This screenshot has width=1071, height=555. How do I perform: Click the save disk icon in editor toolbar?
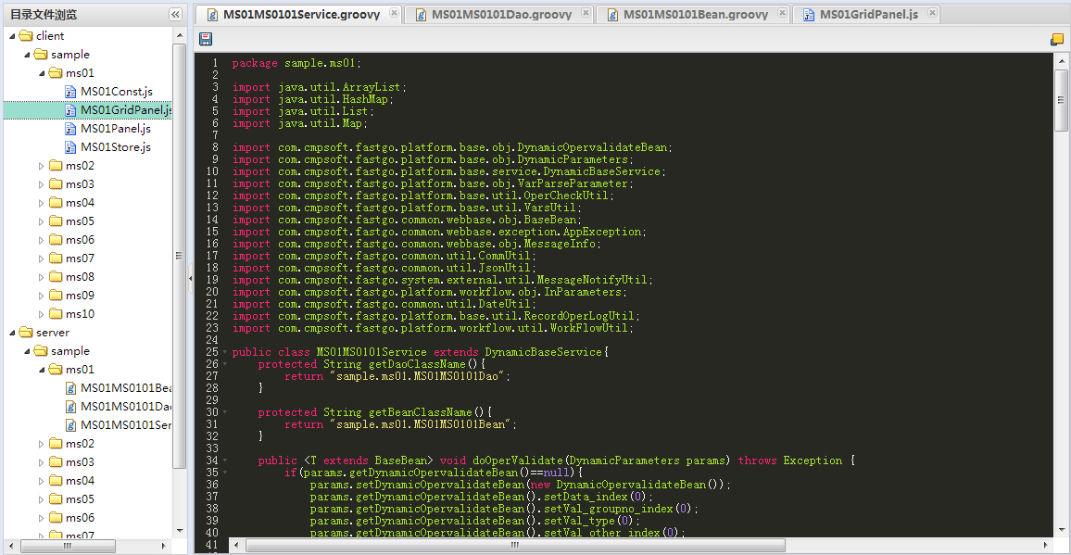[x=205, y=39]
